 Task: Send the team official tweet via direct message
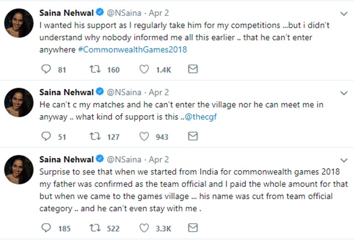pyautogui.click(x=192, y=228)
